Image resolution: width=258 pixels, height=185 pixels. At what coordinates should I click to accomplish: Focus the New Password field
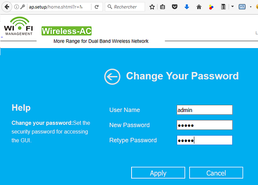coord(205,125)
